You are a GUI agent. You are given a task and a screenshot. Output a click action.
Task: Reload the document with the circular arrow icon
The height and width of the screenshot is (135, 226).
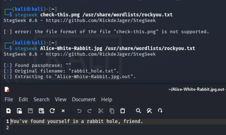(52, 111)
